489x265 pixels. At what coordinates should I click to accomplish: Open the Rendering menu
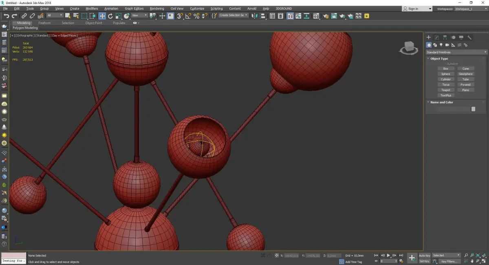point(157,9)
